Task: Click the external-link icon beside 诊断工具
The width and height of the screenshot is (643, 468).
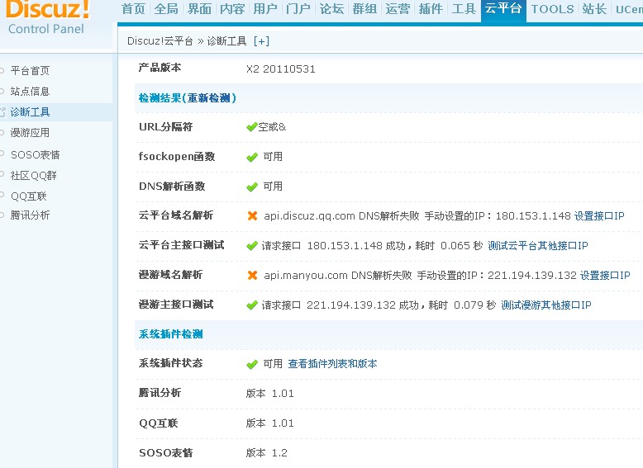Action: coord(2,112)
